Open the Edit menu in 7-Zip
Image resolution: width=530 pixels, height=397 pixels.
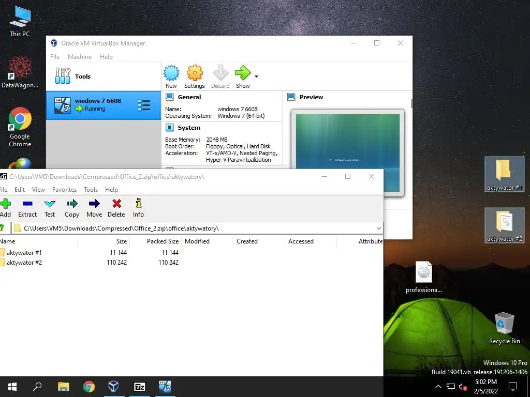20,189
